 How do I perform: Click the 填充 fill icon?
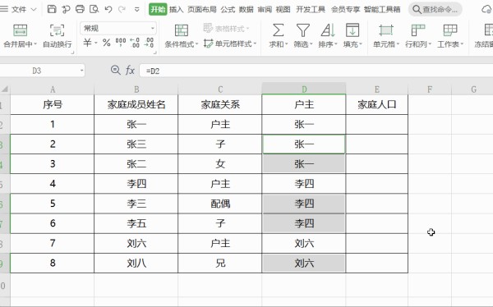point(352,30)
